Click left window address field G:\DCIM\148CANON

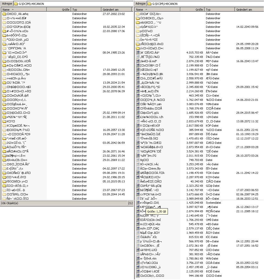pos(73,4)
